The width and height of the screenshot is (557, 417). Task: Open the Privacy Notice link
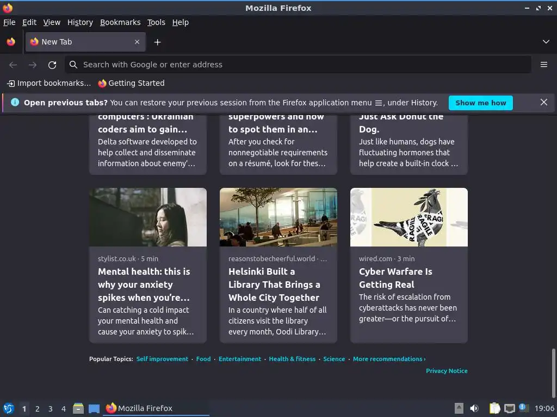point(447,371)
